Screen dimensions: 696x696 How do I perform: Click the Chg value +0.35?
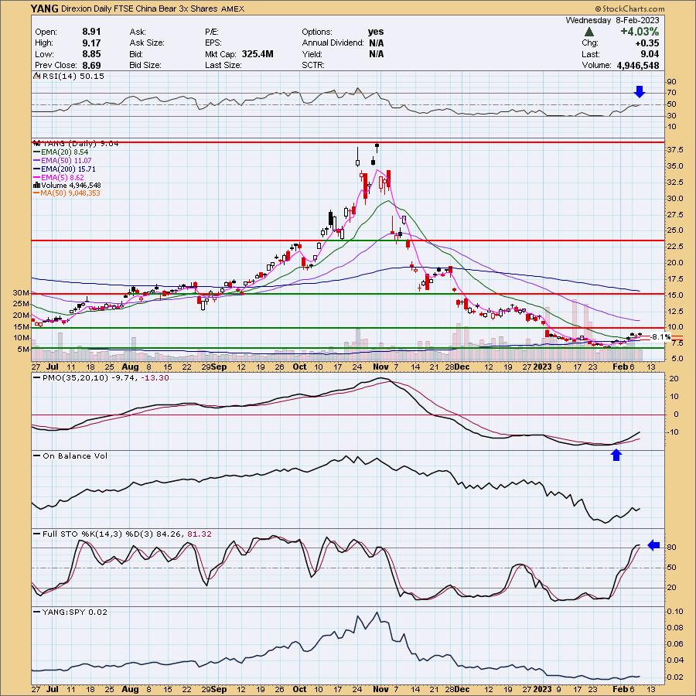(647, 43)
